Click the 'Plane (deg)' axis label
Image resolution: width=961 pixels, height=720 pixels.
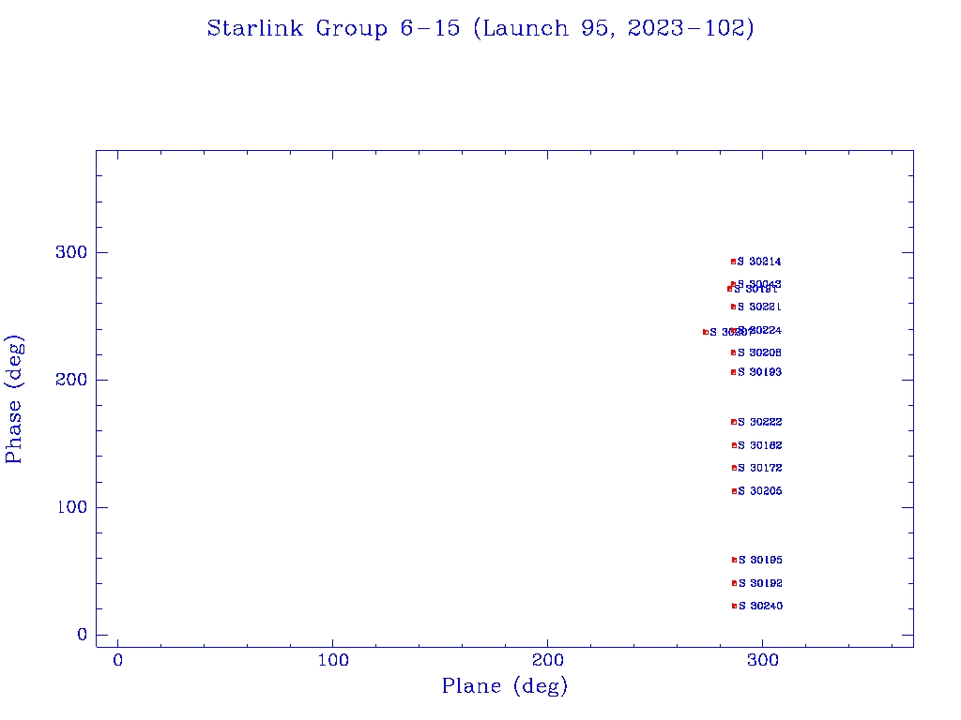[504, 685]
